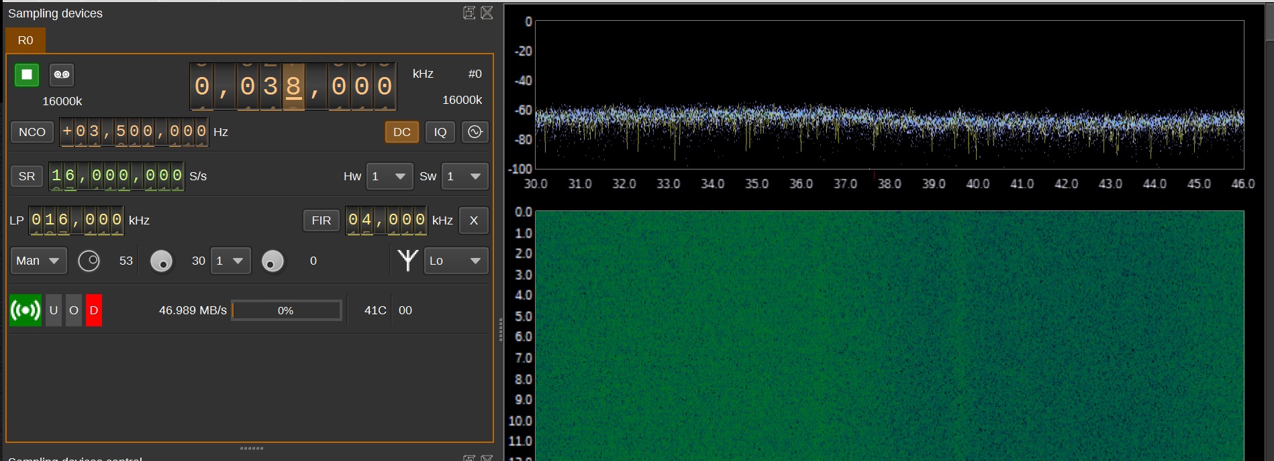Adjust the knob showing value 0
The width and height of the screenshot is (1274, 461).
coord(273,261)
